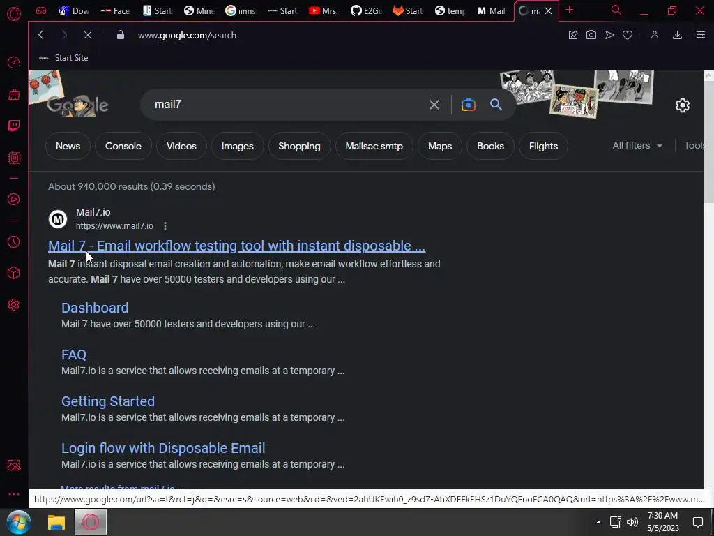Screen dimensions: 714x536
Task: Filter results by Maps
Action: coord(440,146)
